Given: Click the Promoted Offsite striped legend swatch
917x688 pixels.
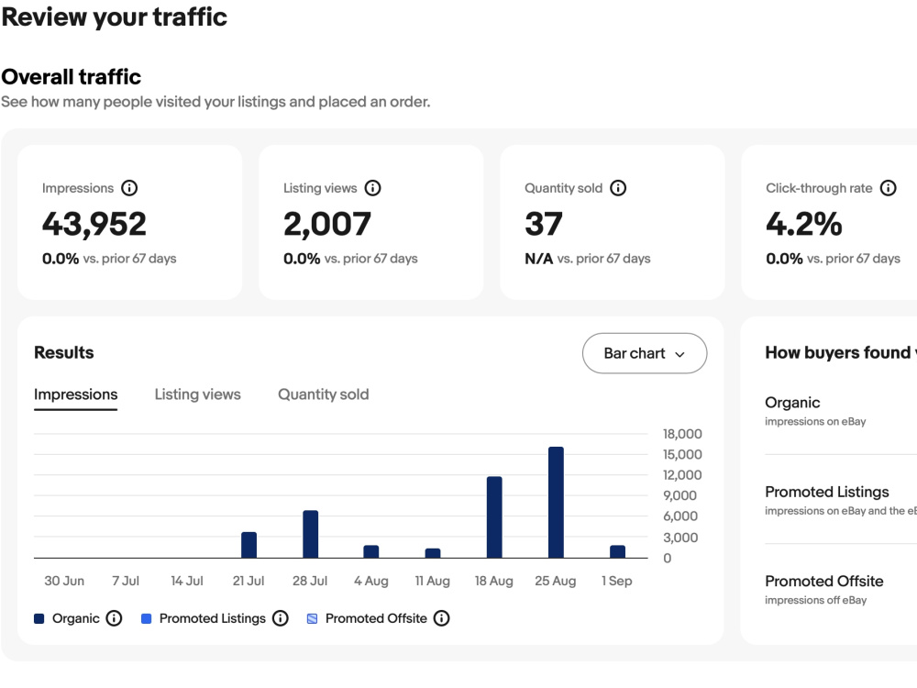Looking at the screenshot, I should click(x=313, y=618).
